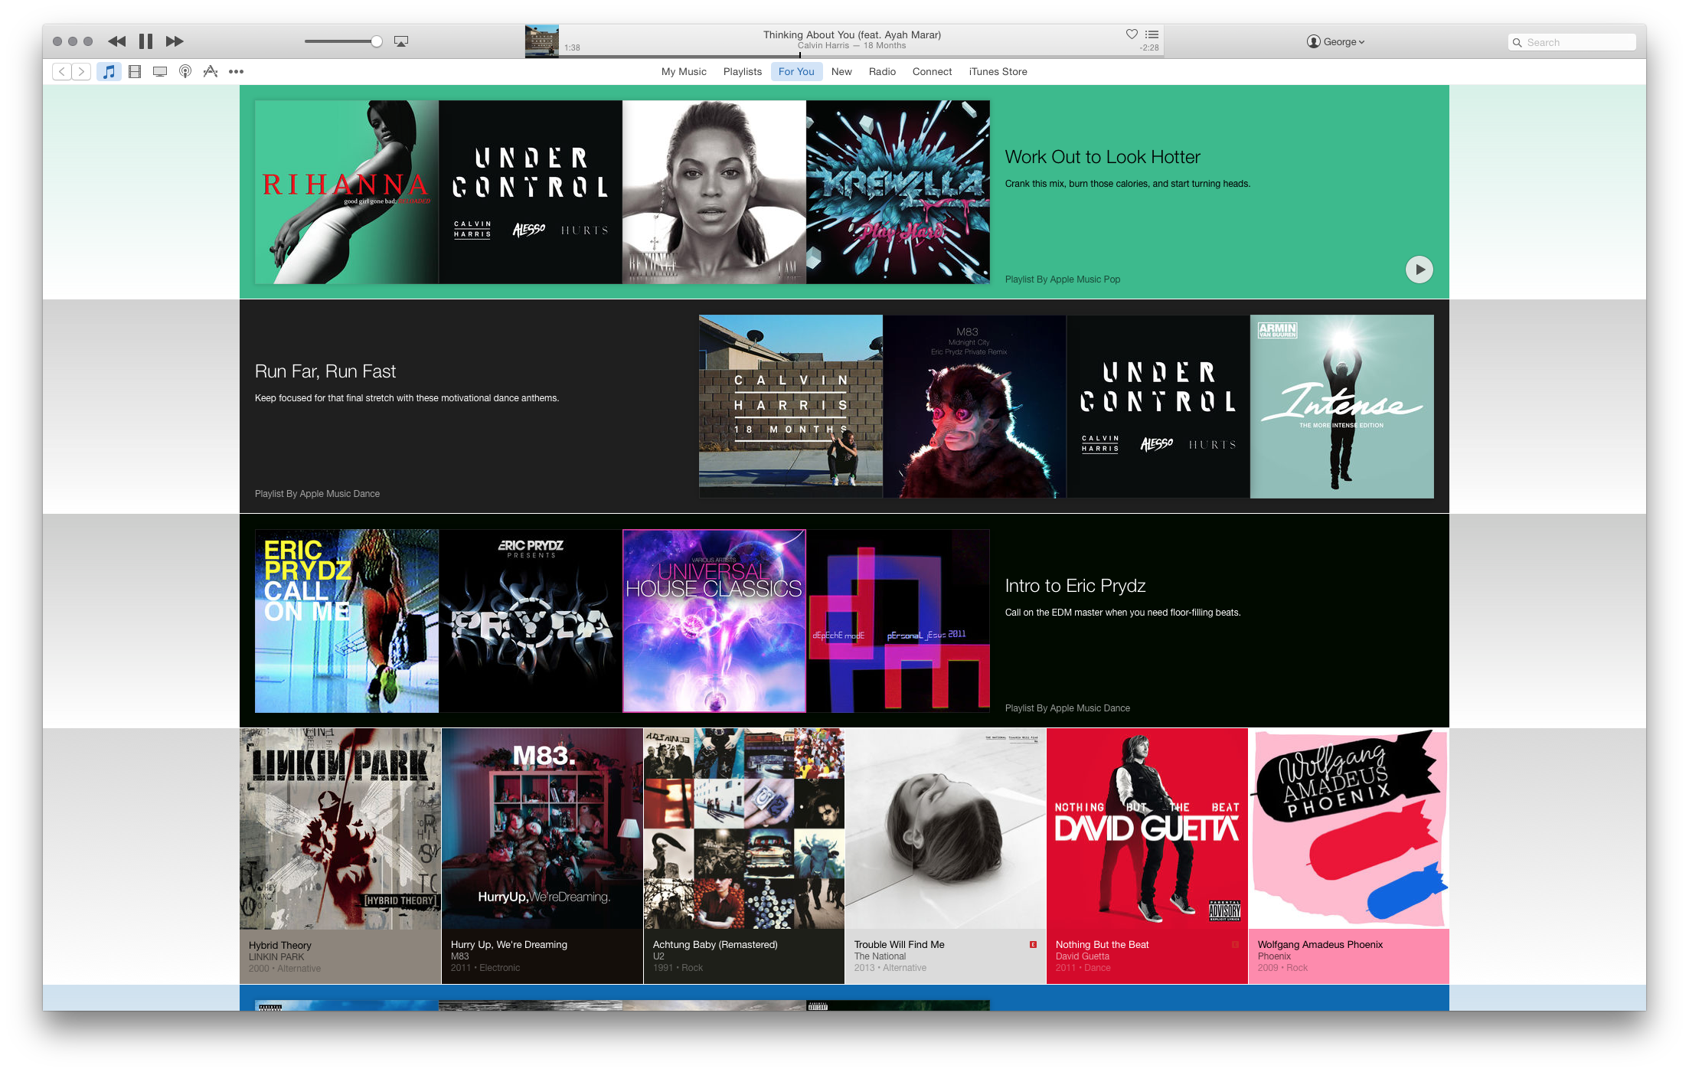Click the Search input field
This screenshot has height=1072, width=1689.
click(x=1571, y=42)
